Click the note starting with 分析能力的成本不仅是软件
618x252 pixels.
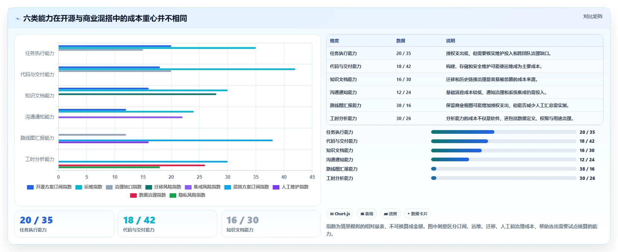[x=510, y=119]
